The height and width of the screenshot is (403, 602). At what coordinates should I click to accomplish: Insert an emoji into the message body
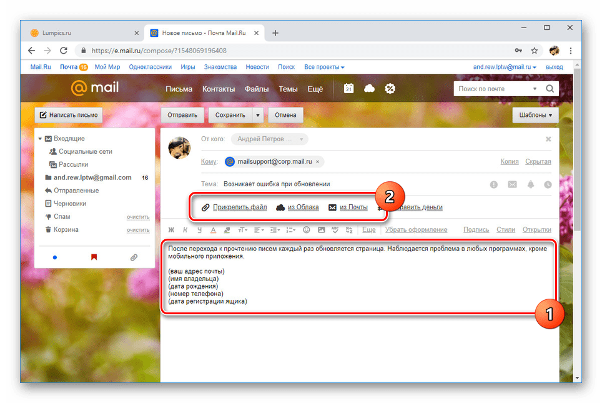307,230
